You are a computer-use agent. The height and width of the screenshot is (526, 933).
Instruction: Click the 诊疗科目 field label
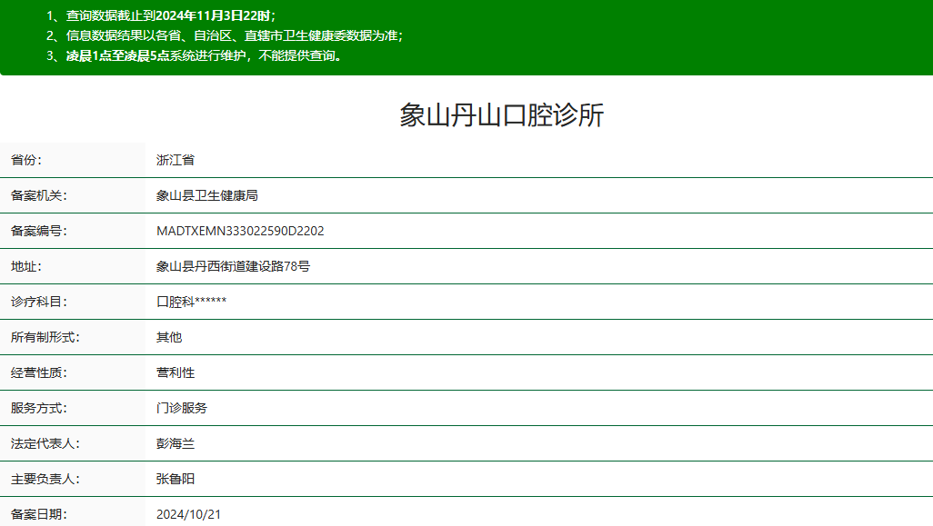point(39,302)
